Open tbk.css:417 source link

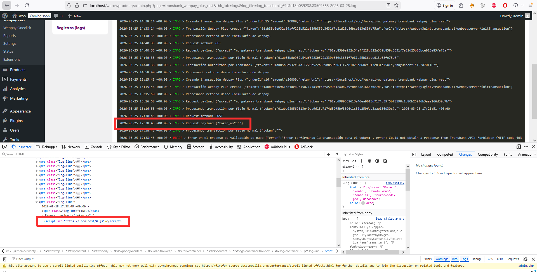pyautogui.click(x=395, y=183)
